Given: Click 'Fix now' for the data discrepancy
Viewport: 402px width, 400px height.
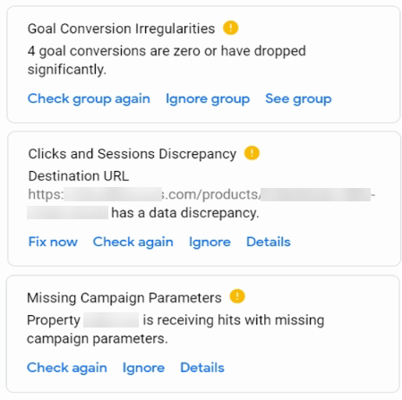Looking at the screenshot, I should coord(53,242).
